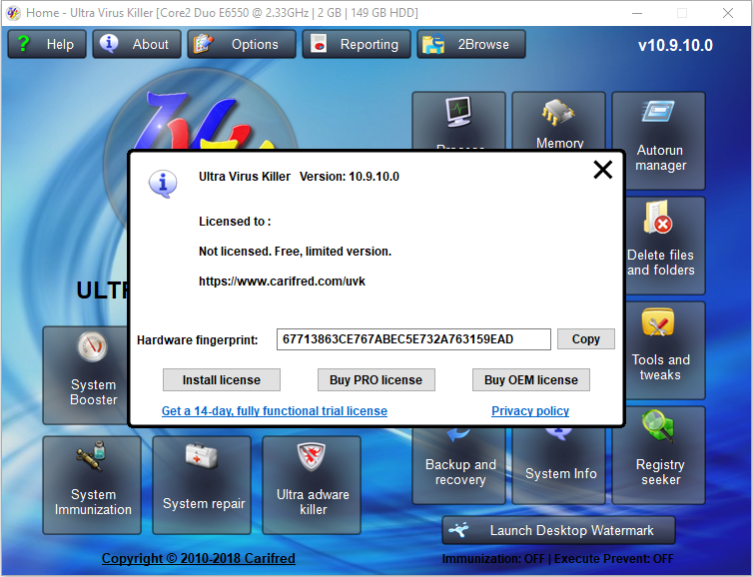Open the 14-day trial license link
The image size is (753, 577).
275,411
